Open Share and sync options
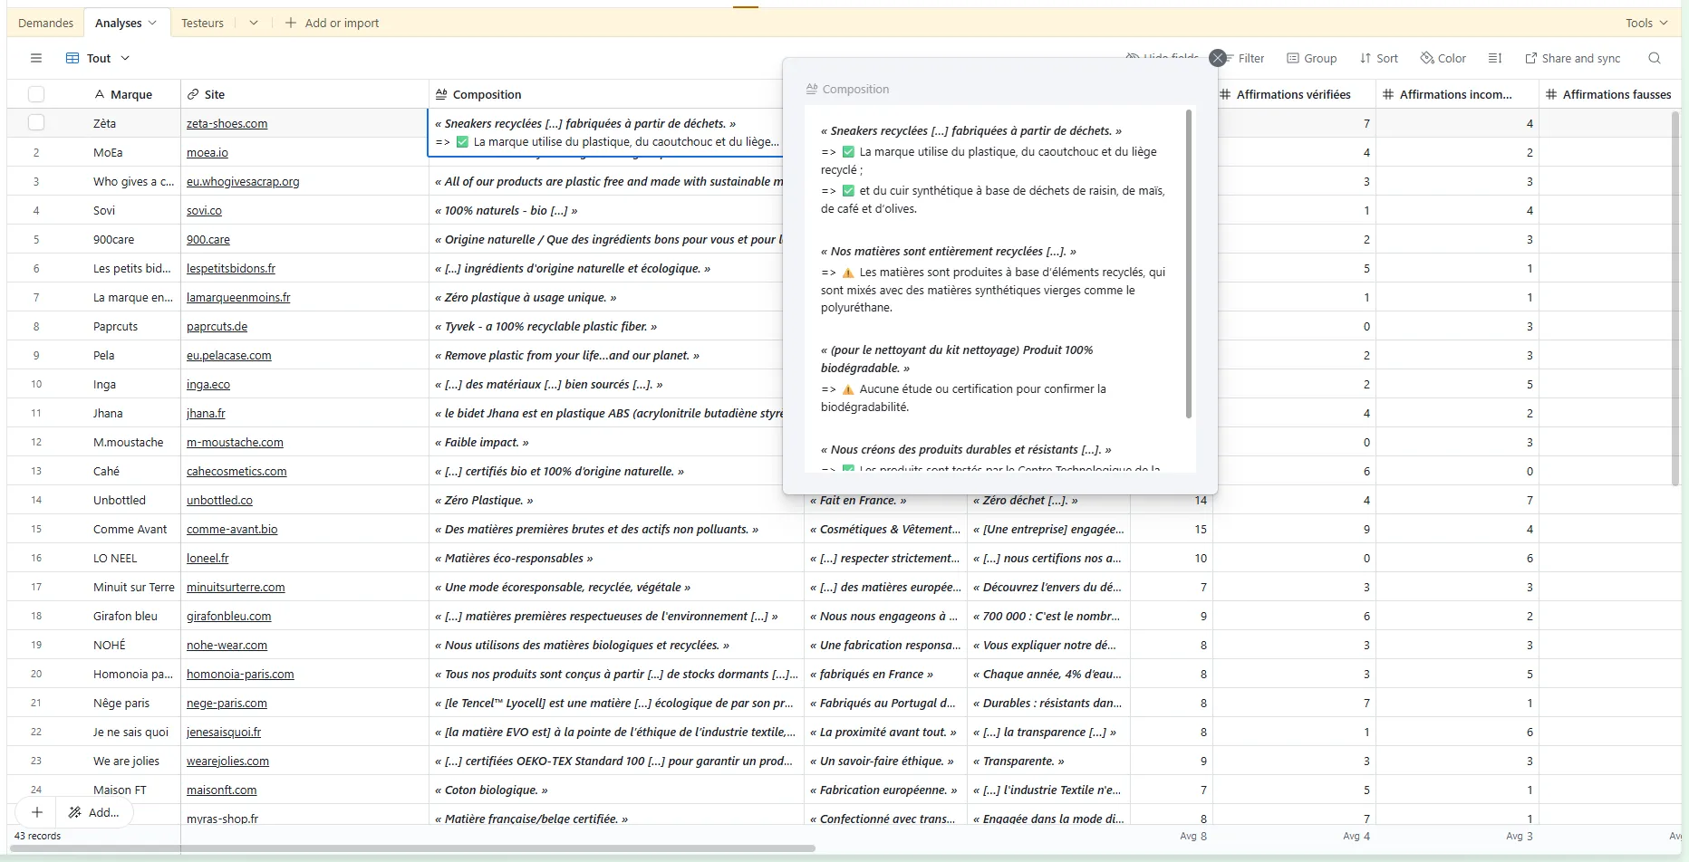 tap(1572, 58)
